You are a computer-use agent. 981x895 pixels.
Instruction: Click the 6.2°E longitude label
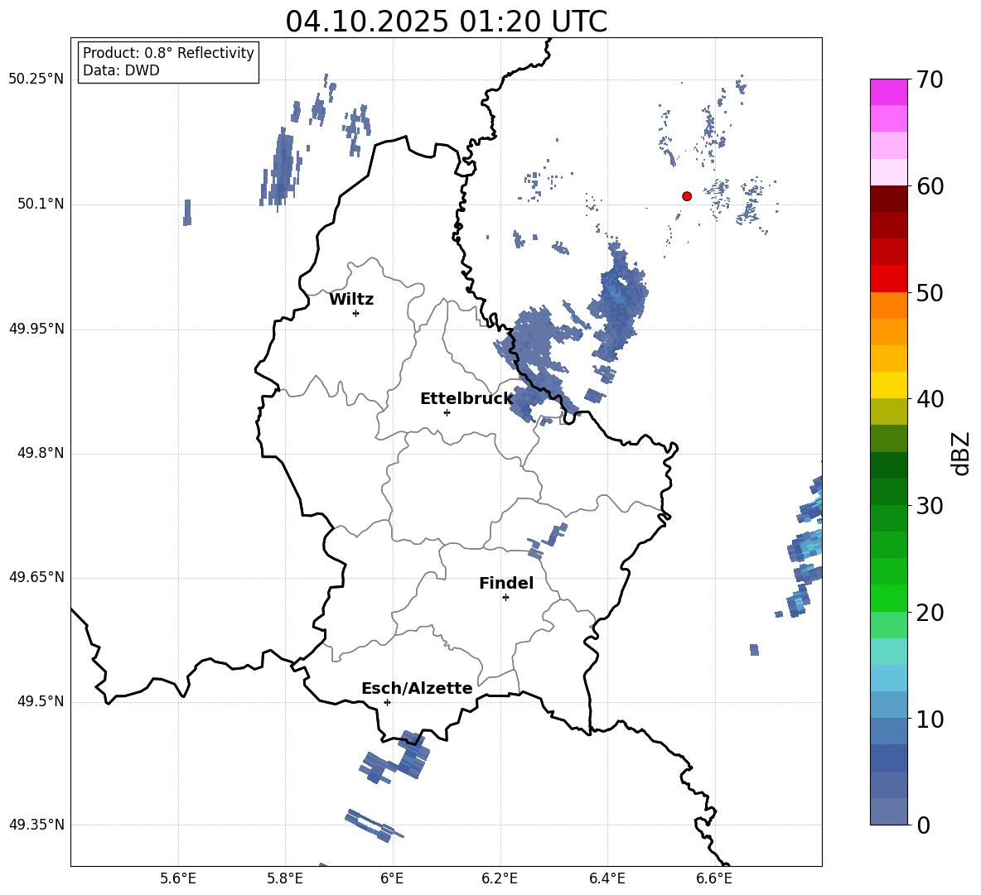tap(500, 879)
